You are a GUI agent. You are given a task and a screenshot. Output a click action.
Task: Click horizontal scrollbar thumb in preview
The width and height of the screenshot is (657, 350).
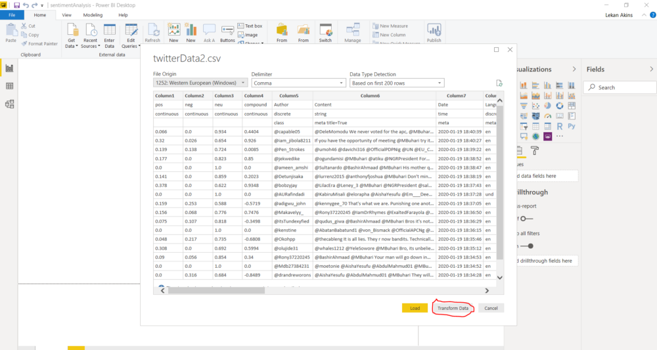(216, 290)
